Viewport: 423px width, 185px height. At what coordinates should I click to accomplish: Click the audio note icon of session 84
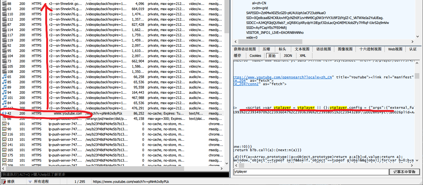4,103
